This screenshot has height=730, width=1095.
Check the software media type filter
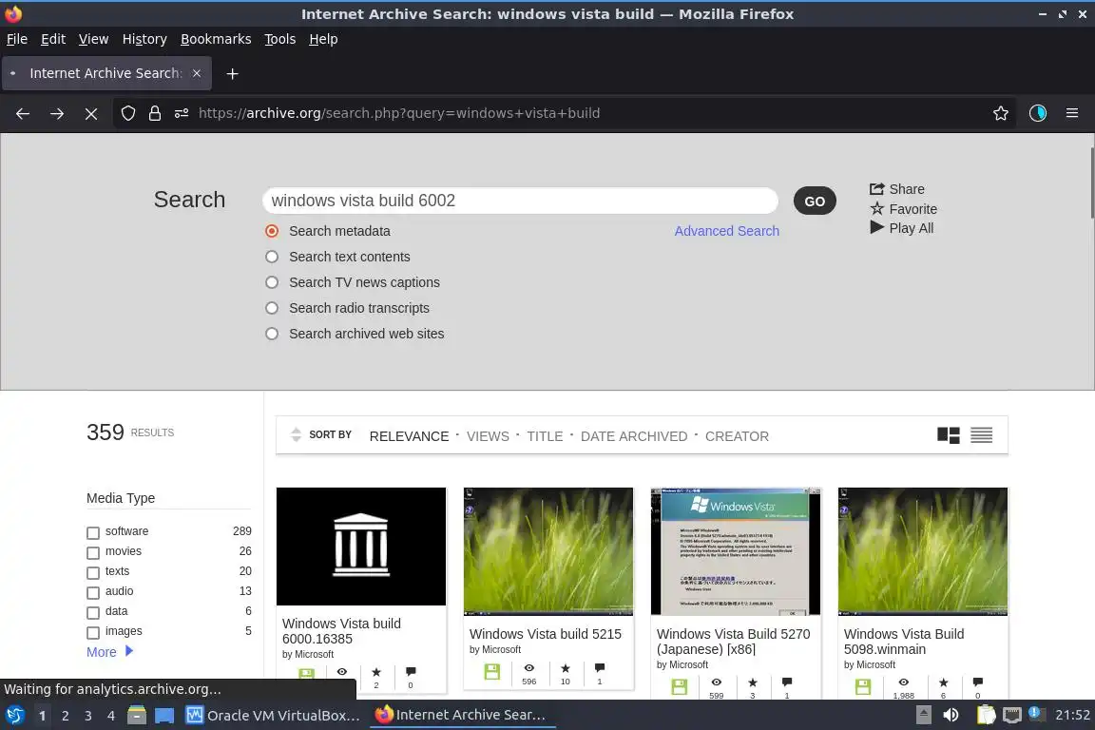pos(93,533)
